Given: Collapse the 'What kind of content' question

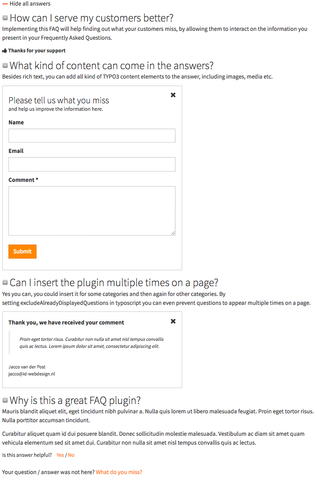Looking at the screenshot, I should pos(5,66).
